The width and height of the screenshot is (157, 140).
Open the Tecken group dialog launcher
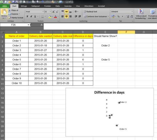point(58,21)
